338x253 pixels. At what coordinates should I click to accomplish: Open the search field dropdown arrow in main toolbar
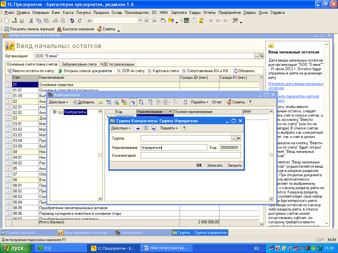(x=140, y=21)
